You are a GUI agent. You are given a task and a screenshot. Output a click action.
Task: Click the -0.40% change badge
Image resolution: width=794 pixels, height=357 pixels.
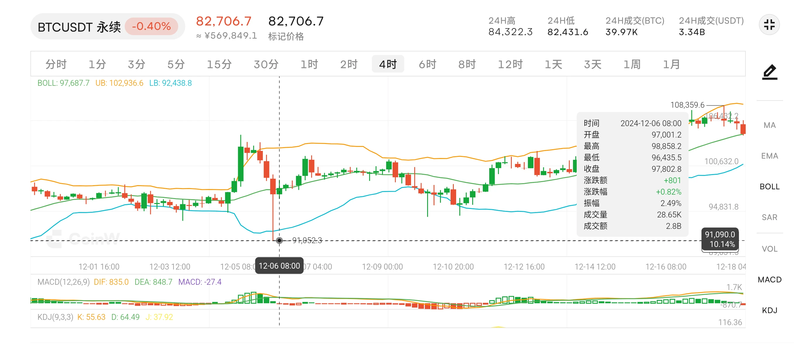click(151, 26)
